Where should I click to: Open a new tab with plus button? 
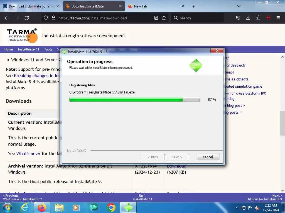193,6
